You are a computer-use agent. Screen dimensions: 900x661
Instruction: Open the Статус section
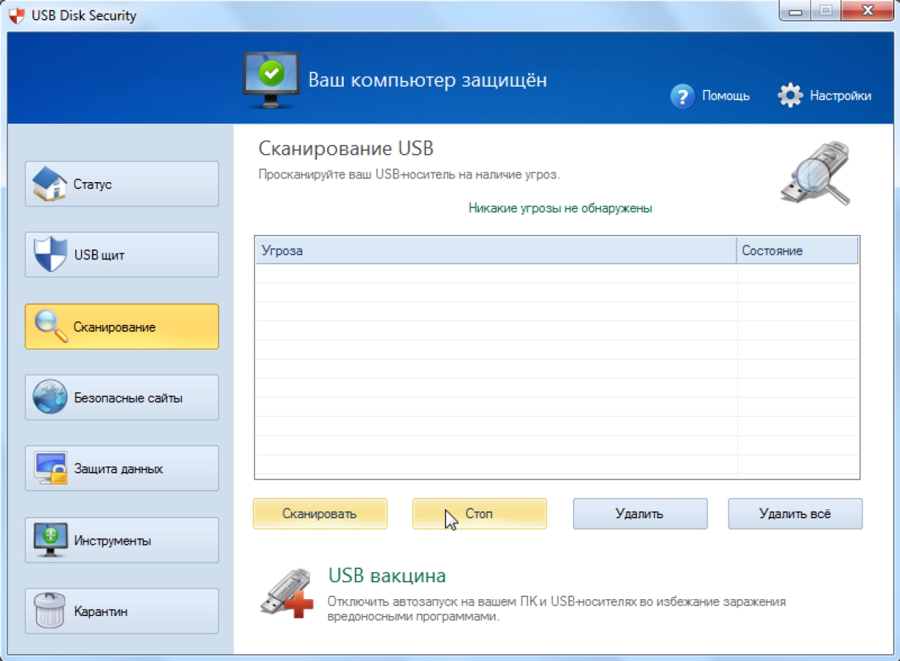pos(122,184)
